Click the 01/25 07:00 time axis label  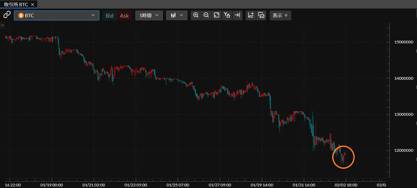click(x=177, y=185)
